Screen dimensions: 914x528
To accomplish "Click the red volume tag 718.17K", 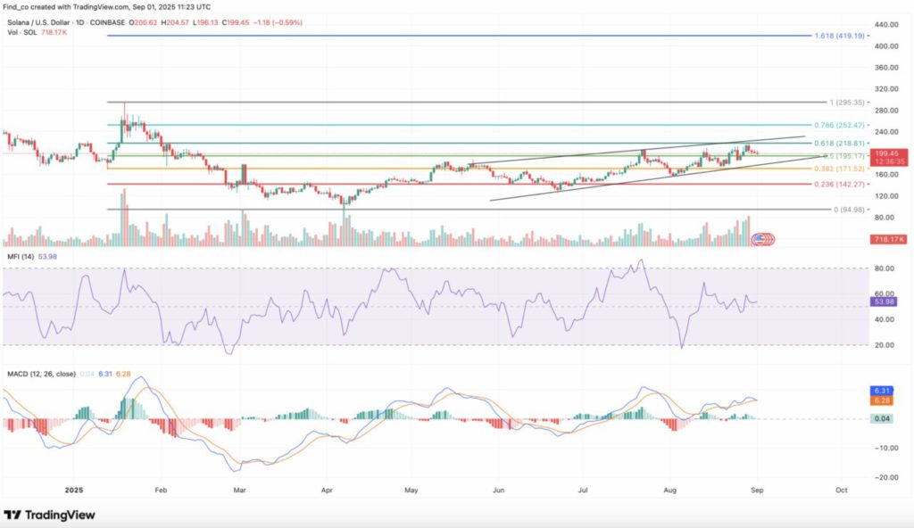I will (890, 239).
